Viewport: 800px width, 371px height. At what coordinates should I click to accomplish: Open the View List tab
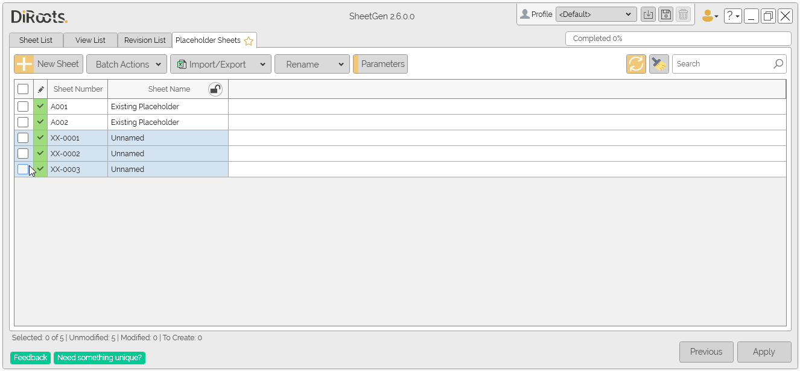(x=90, y=40)
